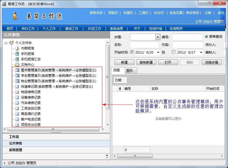This screenshot has width=228, height=168.
Task: Open the 步骤 combo box dropdown
Action: 158,37
